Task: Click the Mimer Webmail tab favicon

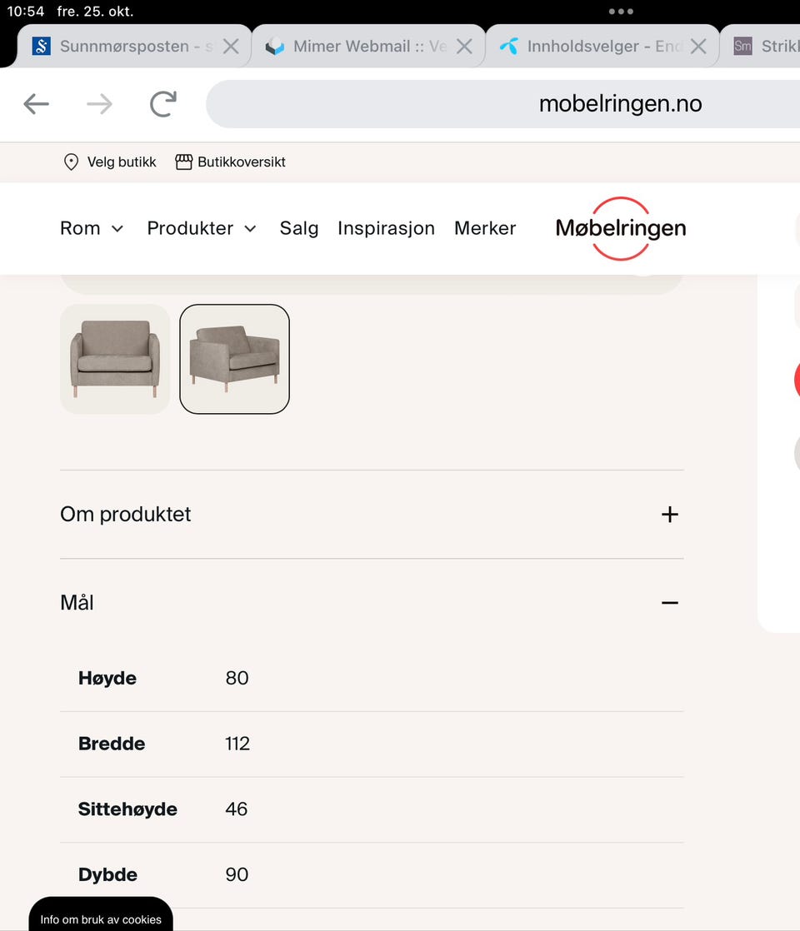Action: click(x=275, y=47)
